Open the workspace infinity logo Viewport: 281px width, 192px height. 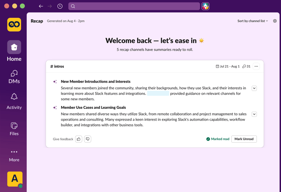(x=14, y=24)
